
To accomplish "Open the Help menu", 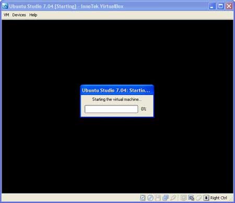I will tap(33, 15).
